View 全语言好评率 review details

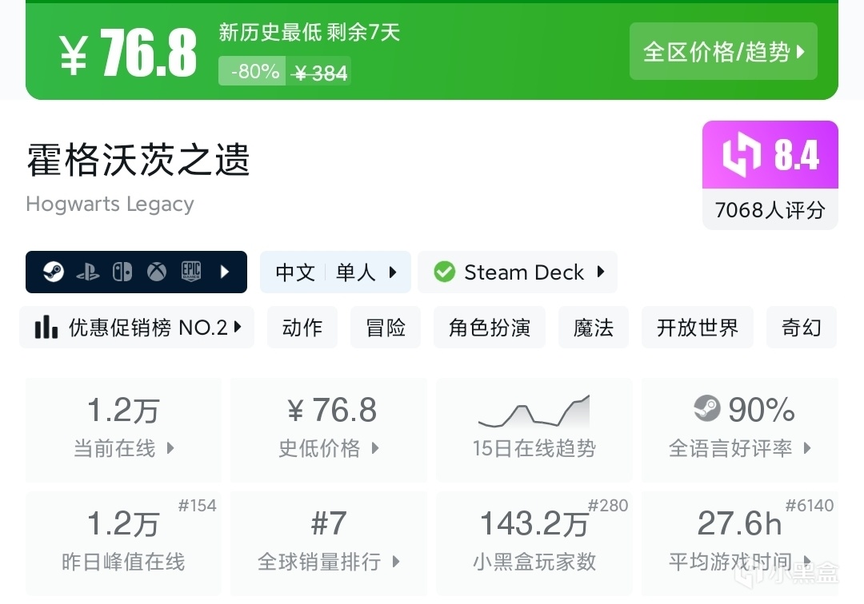pyautogui.click(x=739, y=430)
